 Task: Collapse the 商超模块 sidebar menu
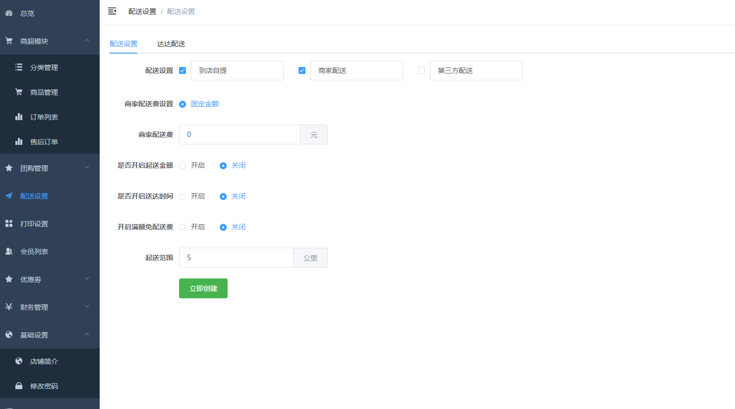(87, 41)
